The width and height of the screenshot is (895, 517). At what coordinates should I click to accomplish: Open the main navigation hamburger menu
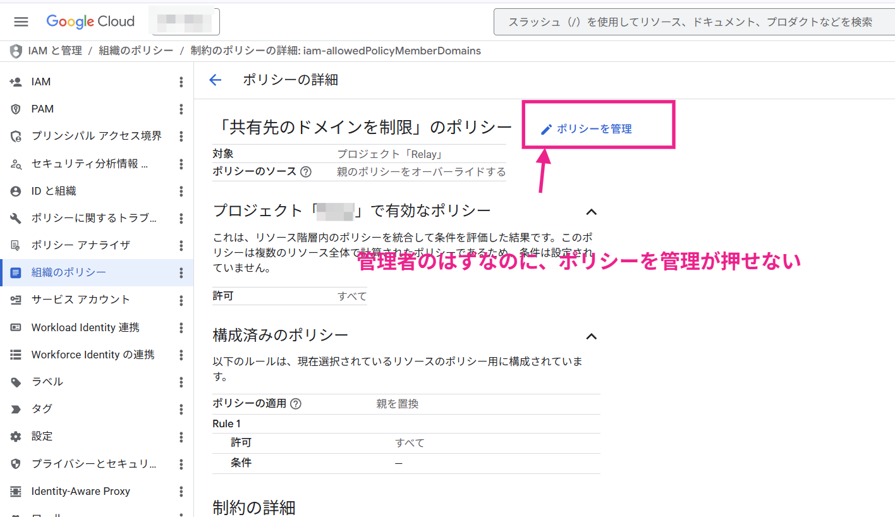(x=21, y=21)
